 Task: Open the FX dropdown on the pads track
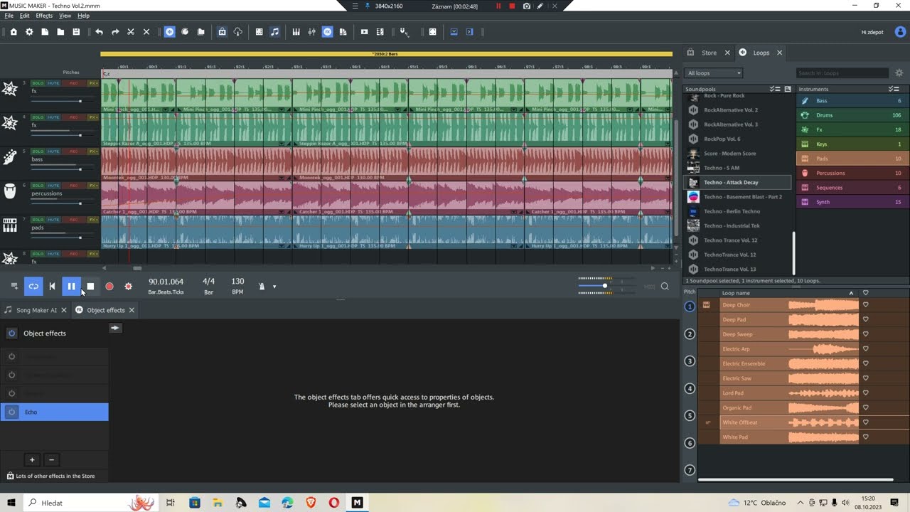93,220
